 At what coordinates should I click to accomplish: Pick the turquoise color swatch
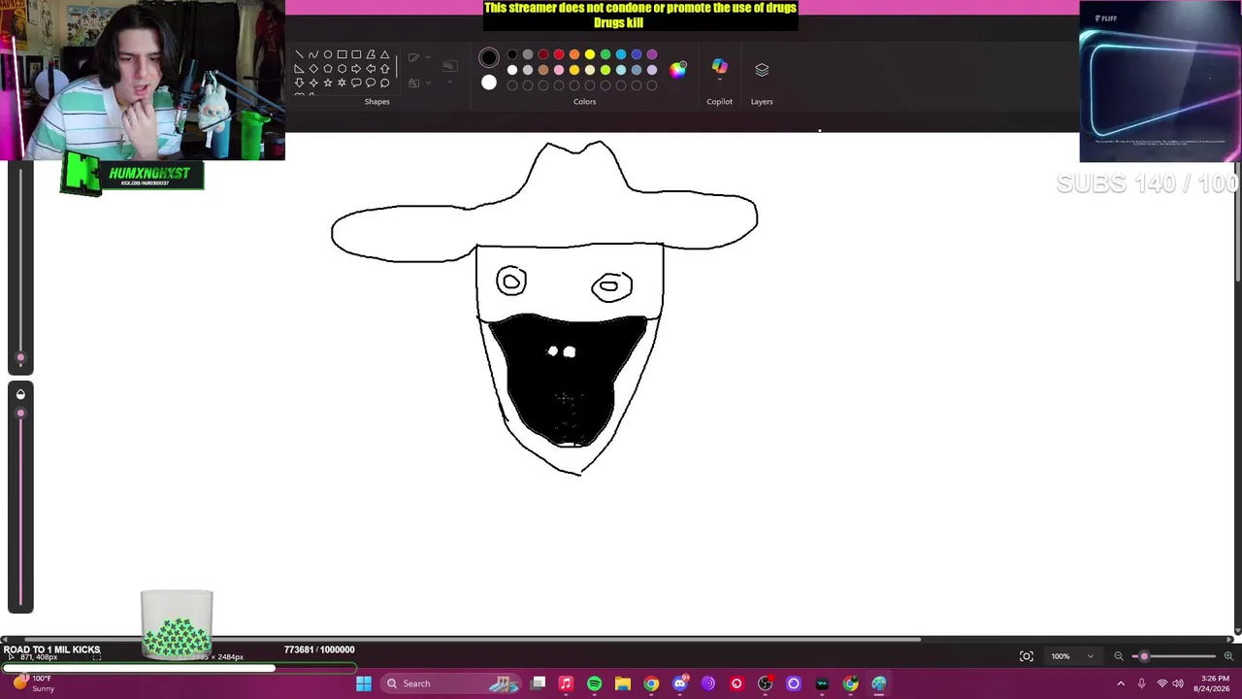(x=621, y=54)
